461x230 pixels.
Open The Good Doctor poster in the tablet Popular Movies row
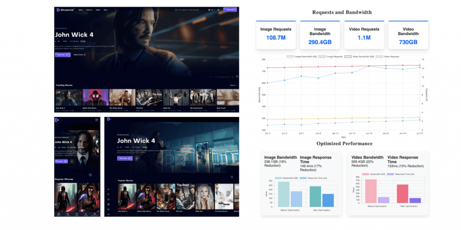pos(224,197)
